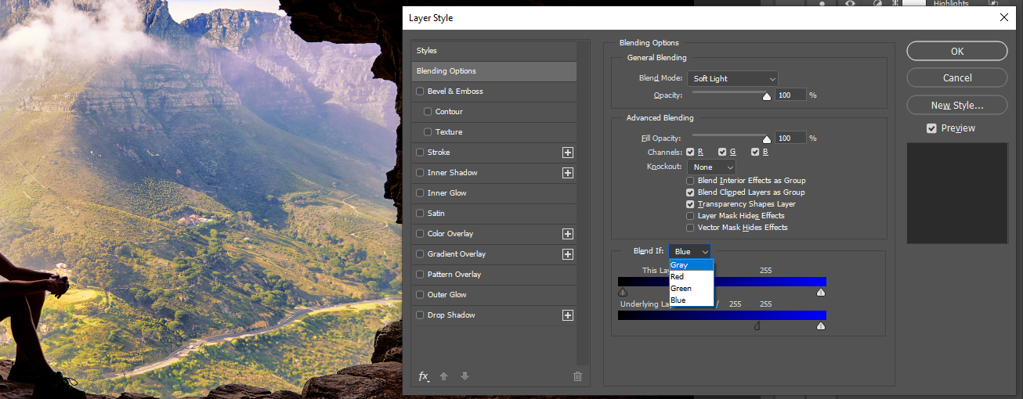Click the Blend If Blue dropdown
The width and height of the screenshot is (1023, 399).
(690, 251)
